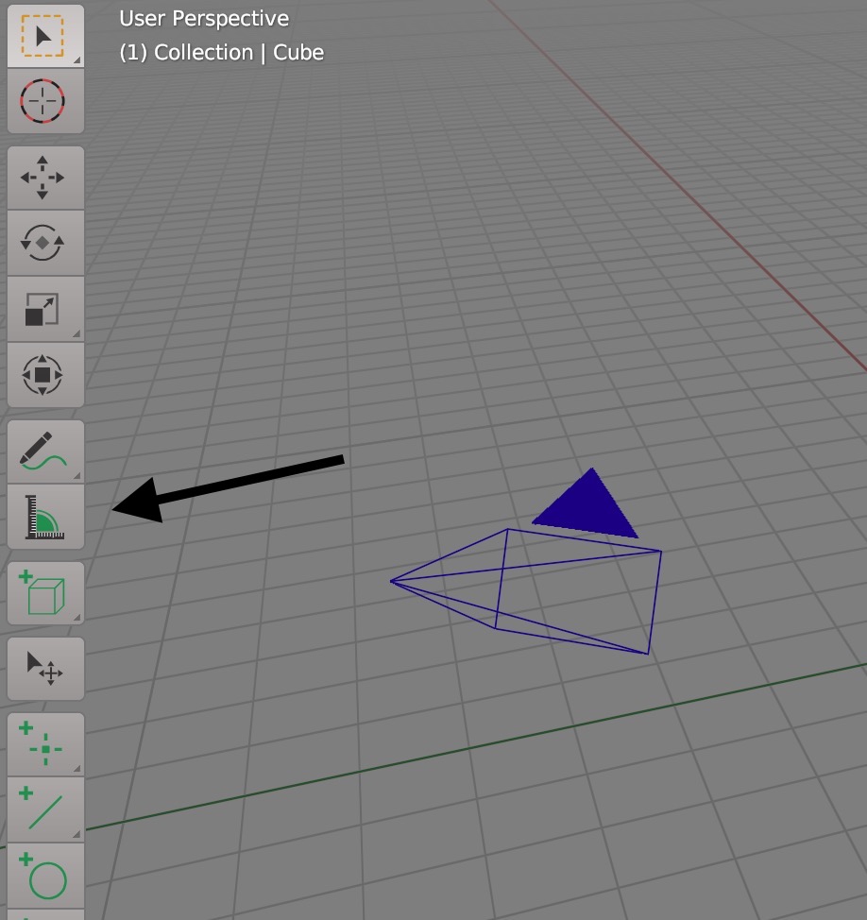Activate the Measure ruler tool

[x=44, y=517]
